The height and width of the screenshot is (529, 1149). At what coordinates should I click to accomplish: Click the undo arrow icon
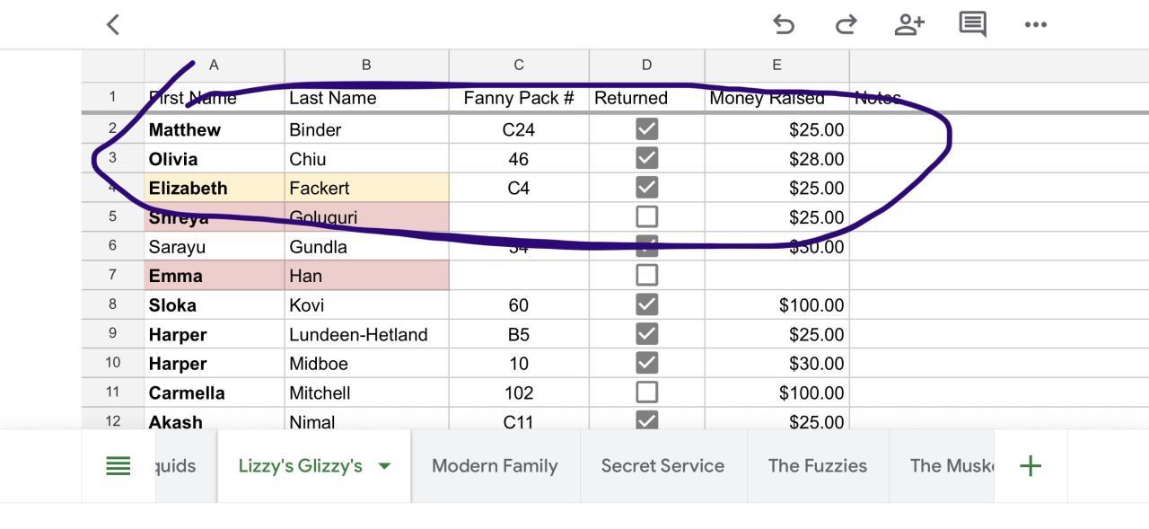pos(784,24)
